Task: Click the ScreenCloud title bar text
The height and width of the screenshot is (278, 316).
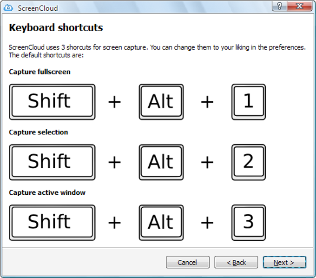Action: tap(38, 8)
